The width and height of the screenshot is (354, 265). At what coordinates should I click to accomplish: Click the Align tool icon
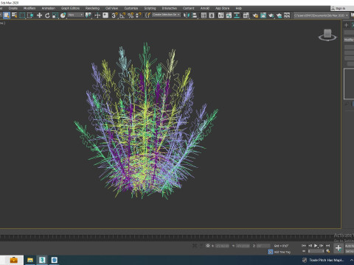pyautogui.click(x=195, y=15)
